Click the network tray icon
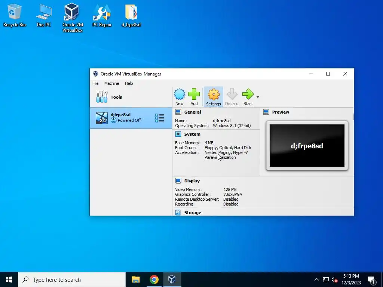Viewport: 383px width, 287px height. 326,280
